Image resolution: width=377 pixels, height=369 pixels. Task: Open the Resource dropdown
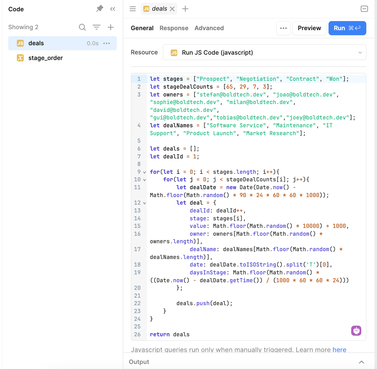coord(264,52)
